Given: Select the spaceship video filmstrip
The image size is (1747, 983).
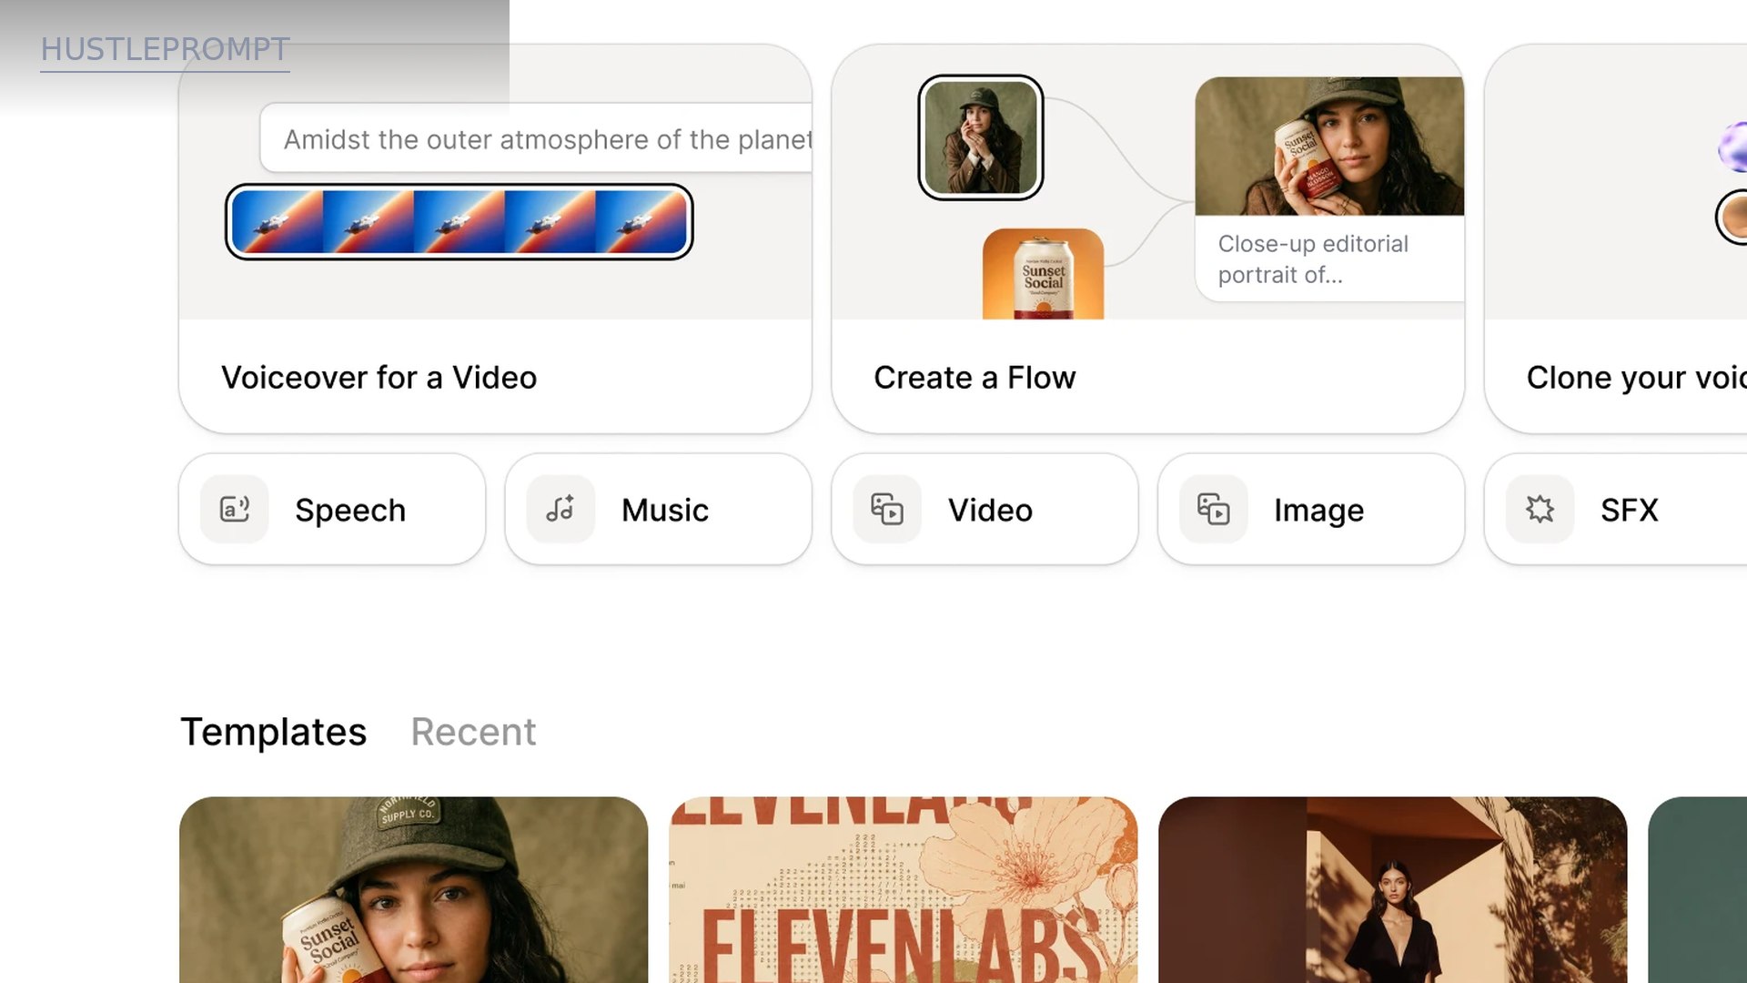Looking at the screenshot, I should coord(459,221).
